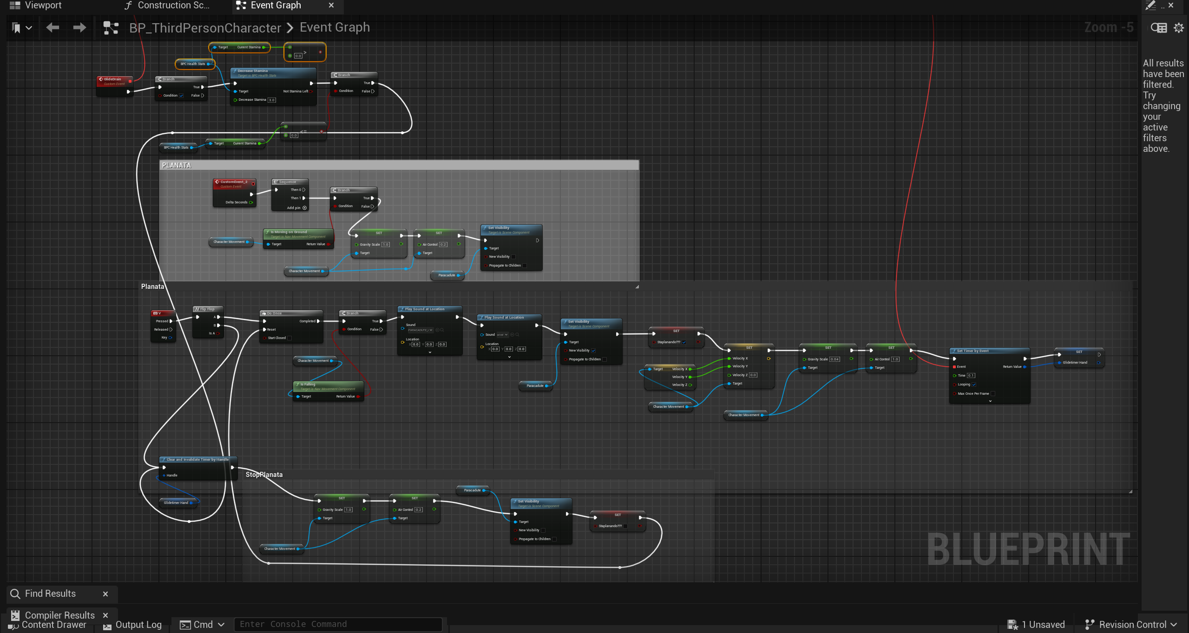Image resolution: width=1189 pixels, height=633 pixels.
Task: Click the table view icon beside the gear
Action: click(1159, 28)
